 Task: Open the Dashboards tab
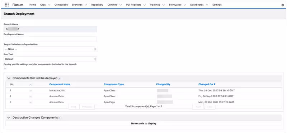pyautogui.click(x=197, y=5)
